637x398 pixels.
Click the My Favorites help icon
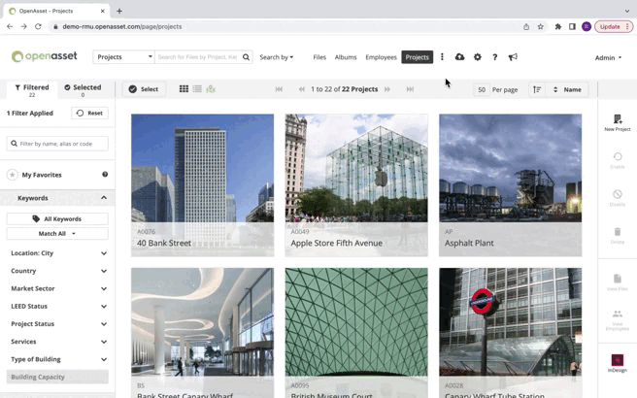pyautogui.click(x=105, y=174)
